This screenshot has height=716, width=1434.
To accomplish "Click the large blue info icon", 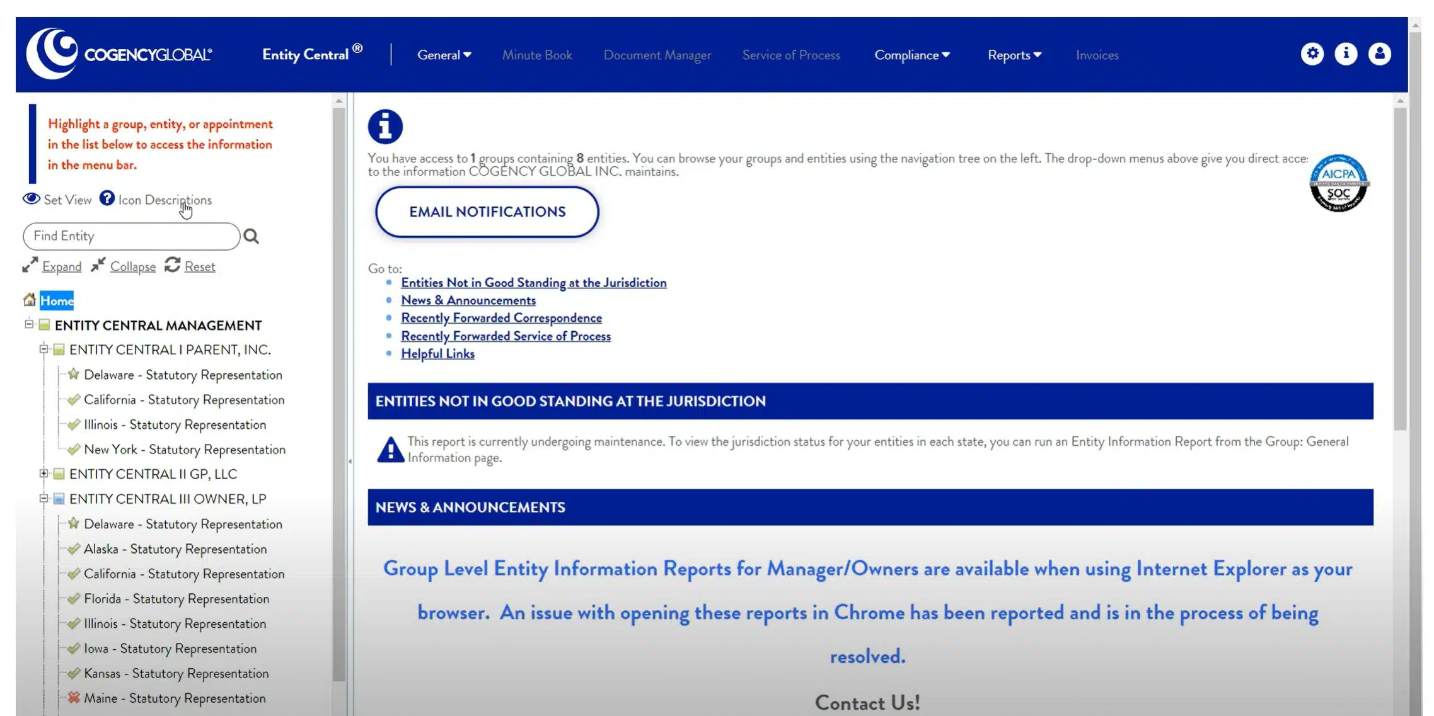I will pyautogui.click(x=385, y=127).
